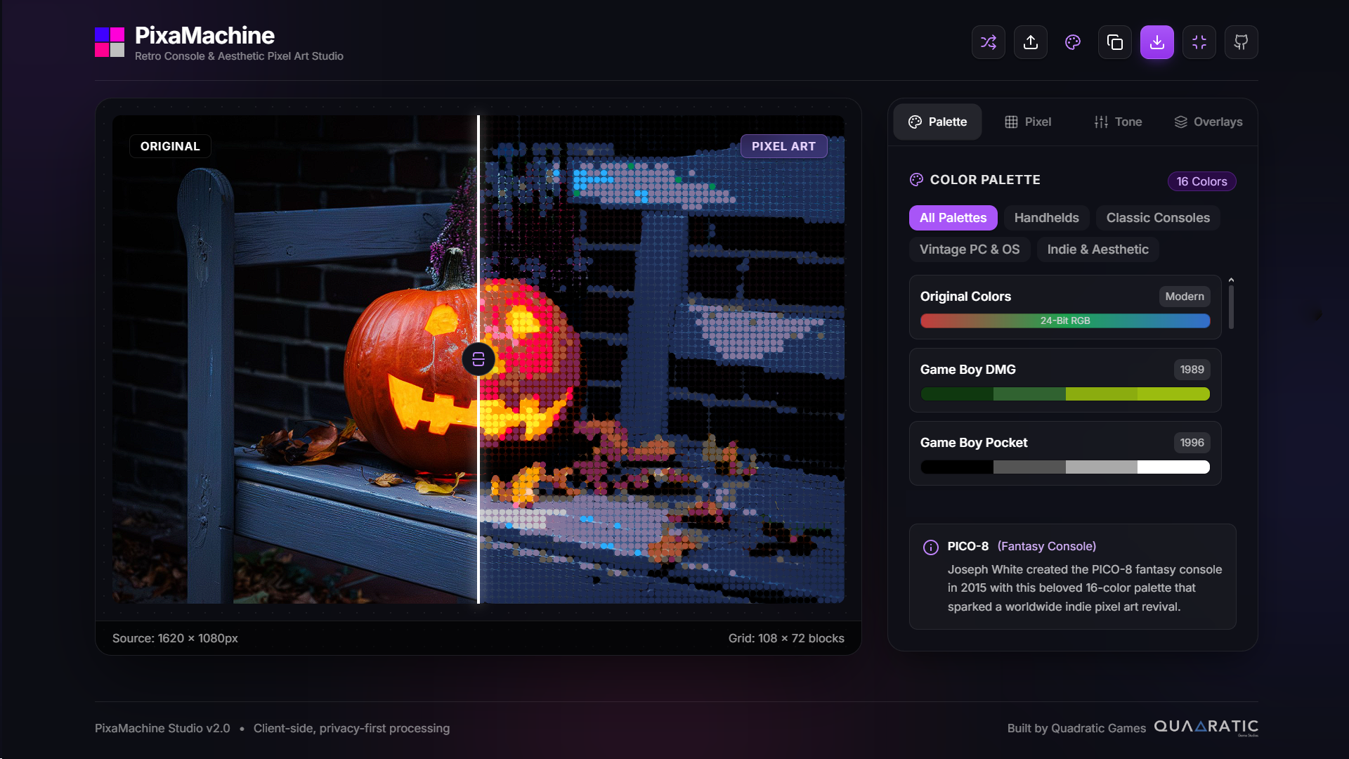Screen dimensions: 1349x759
Task: Click the (Fantasy Console) label
Action: (1046, 546)
